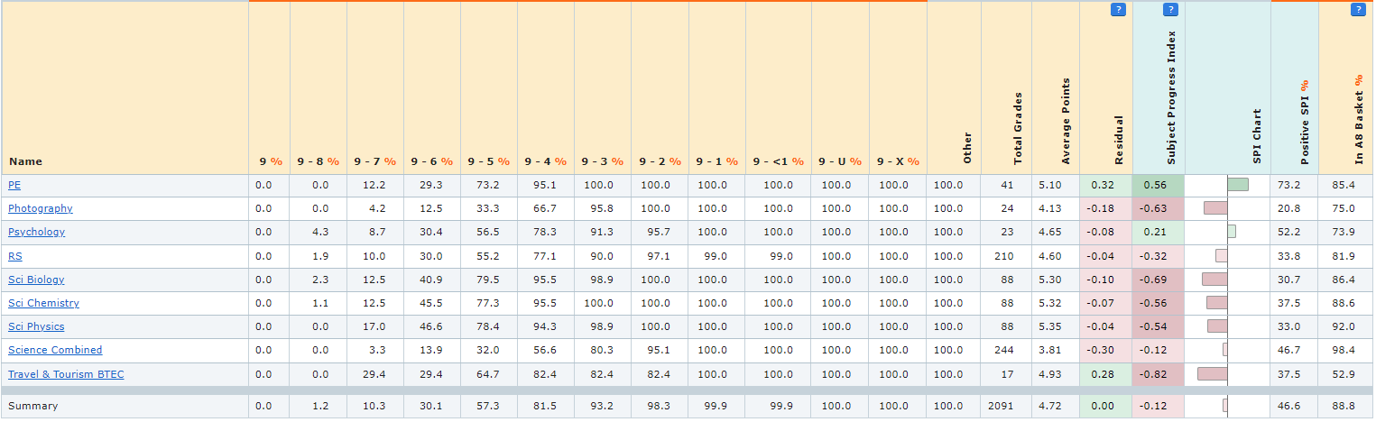1376x422 pixels.
Task: Click the Positive SPI % column header
Action: [1305, 122]
